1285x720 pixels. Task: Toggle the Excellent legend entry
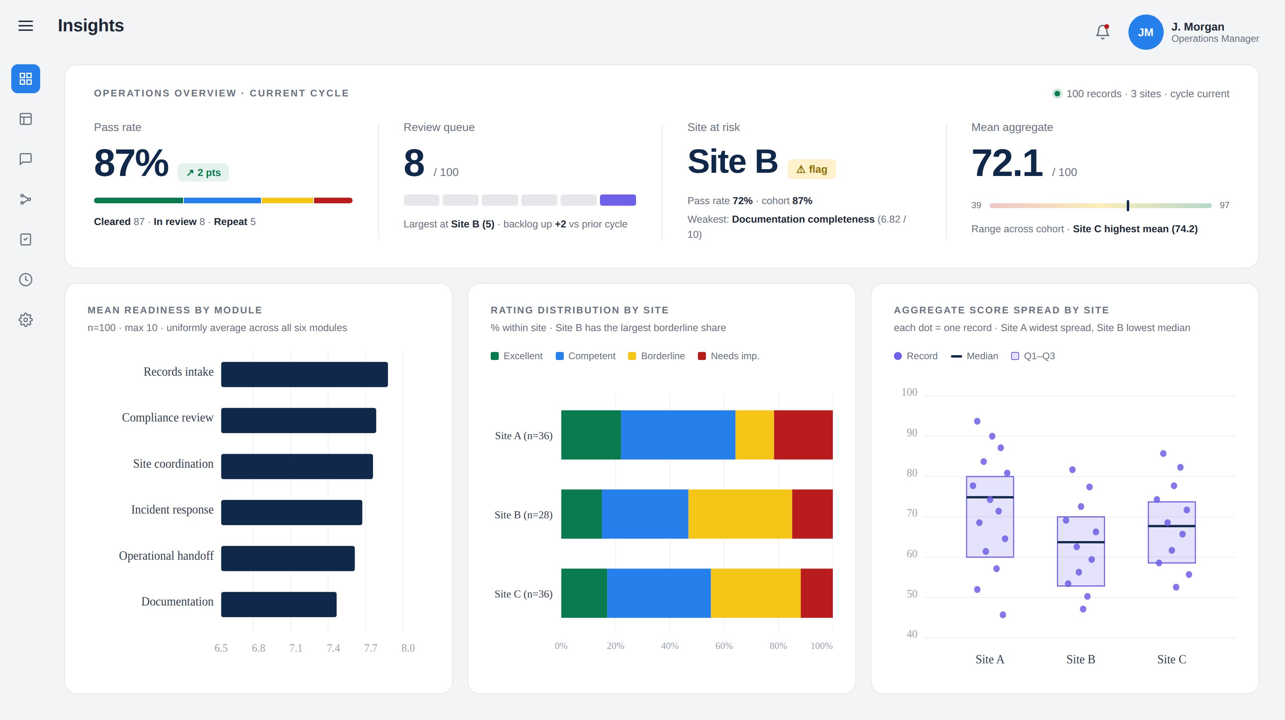point(516,356)
